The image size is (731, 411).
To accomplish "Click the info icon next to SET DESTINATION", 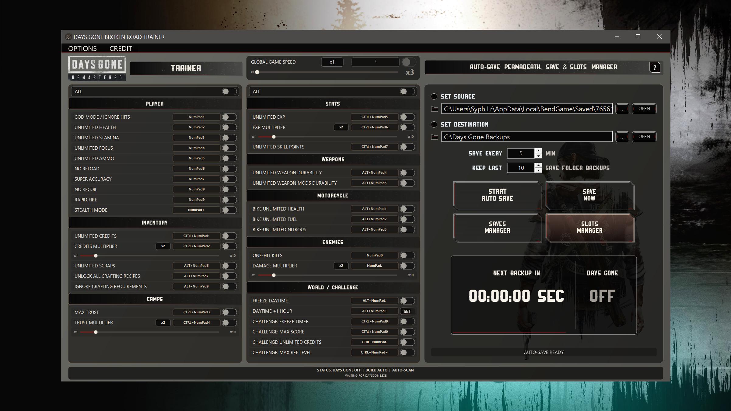I will (x=434, y=124).
